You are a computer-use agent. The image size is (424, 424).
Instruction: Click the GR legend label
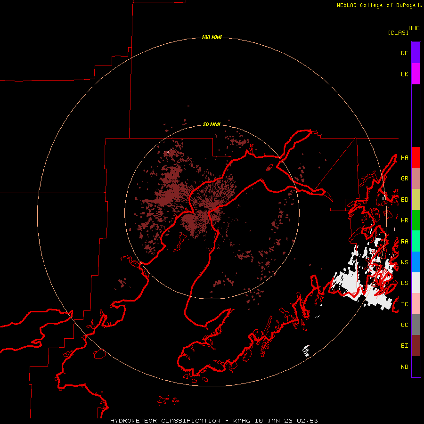[x=405, y=179]
